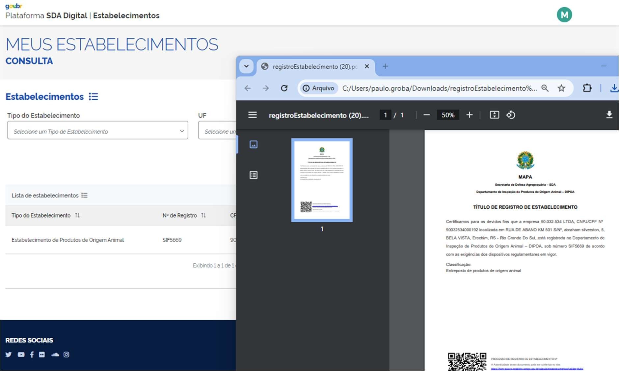Sort by Nº de Registro column
This screenshot has height=371, width=619.
(x=203, y=215)
